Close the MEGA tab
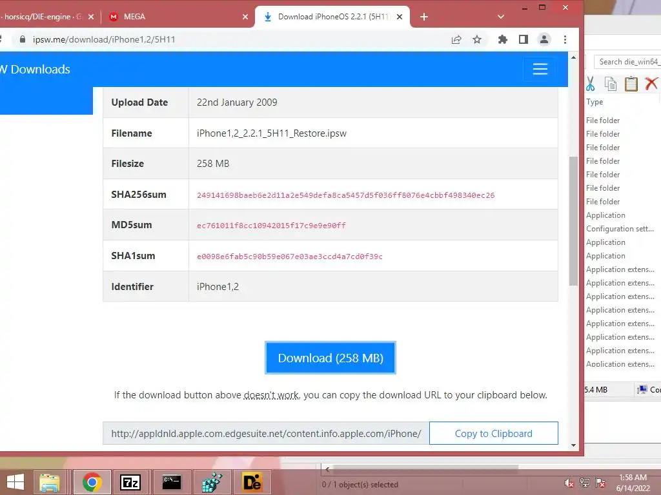The image size is (661, 495). click(x=245, y=17)
